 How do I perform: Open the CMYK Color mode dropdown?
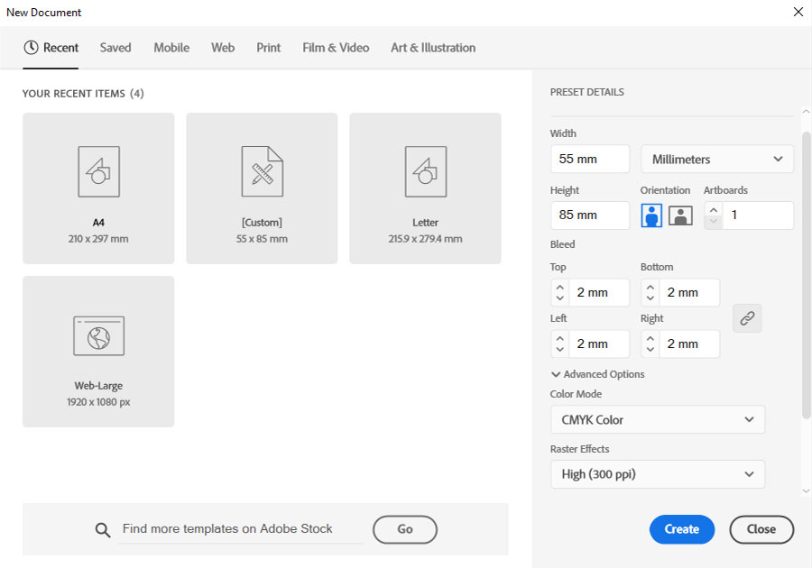click(658, 419)
